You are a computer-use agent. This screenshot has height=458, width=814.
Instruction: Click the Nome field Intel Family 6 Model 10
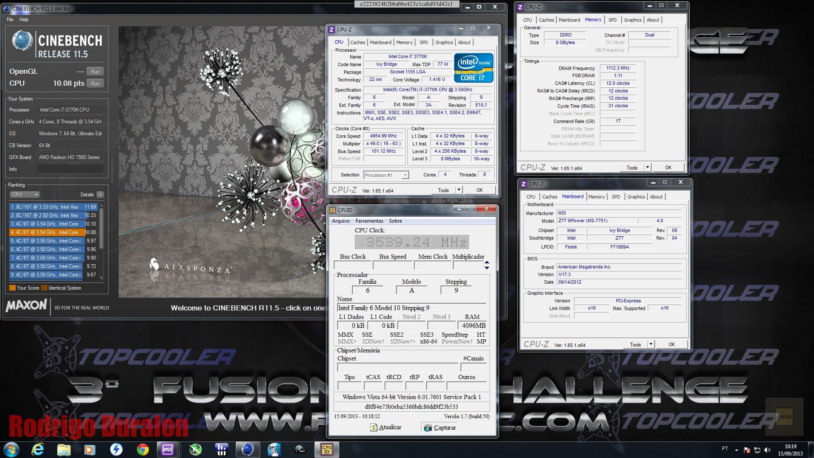tap(411, 308)
